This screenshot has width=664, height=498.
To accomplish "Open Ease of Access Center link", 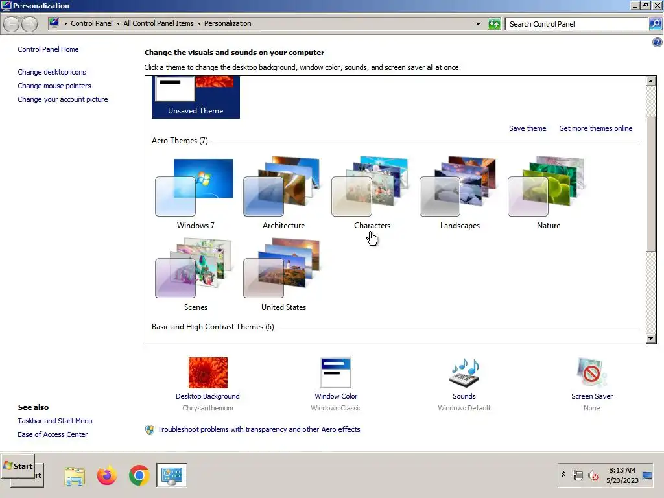I will [x=53, y=434].
